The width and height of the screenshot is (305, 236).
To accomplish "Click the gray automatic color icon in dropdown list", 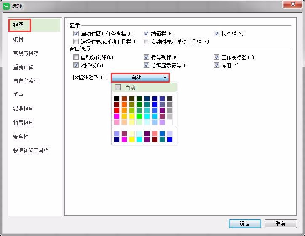I will click(x=118, y=87).
